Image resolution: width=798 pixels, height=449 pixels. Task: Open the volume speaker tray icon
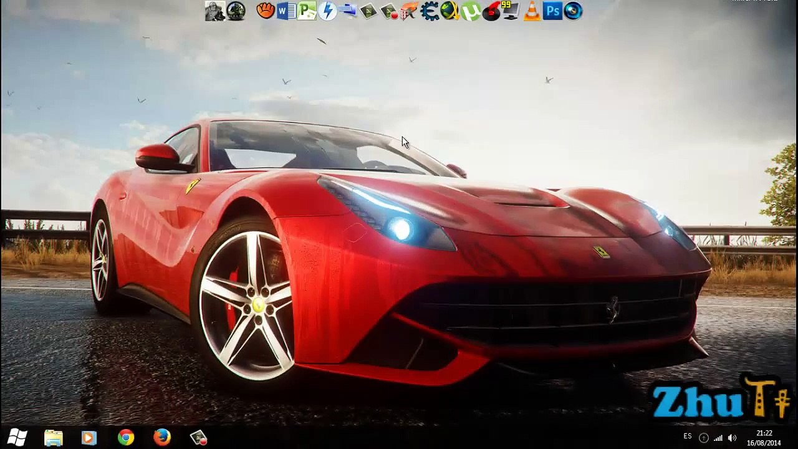(733, 438)
